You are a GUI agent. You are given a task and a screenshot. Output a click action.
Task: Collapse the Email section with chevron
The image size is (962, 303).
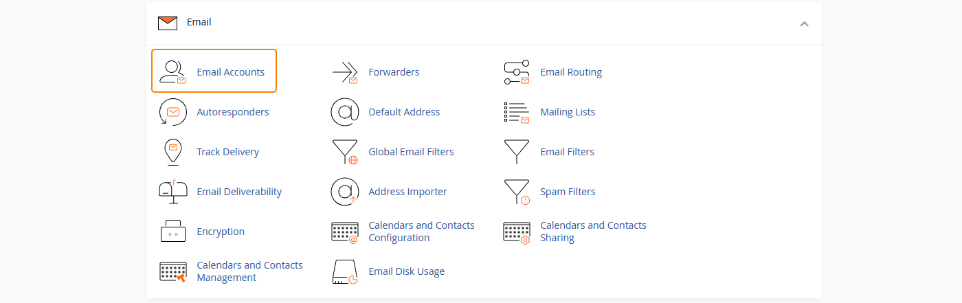[804, 23]
